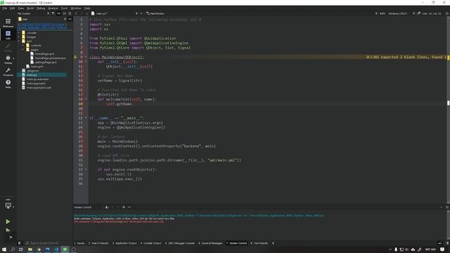Open the Design mode
The height and width of the screenshot is (253, 450).
pyautogui.click(x=8, y=47)
